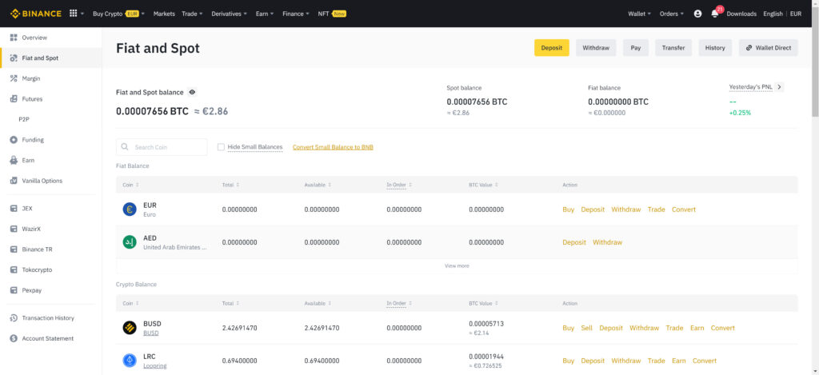Click the Pay button
This screenshot has height=375, width=819.
click(636, 47)
